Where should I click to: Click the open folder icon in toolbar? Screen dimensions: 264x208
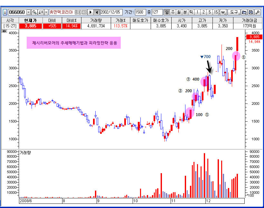[x=244, y=12]
